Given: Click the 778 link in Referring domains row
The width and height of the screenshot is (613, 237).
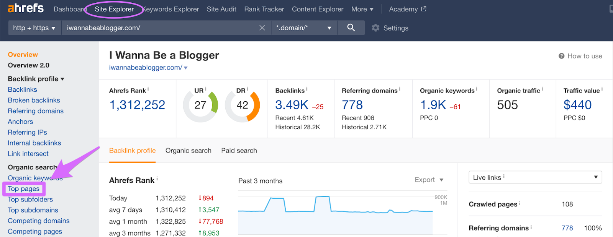Looking at the screenshot, I should point(567,228).
